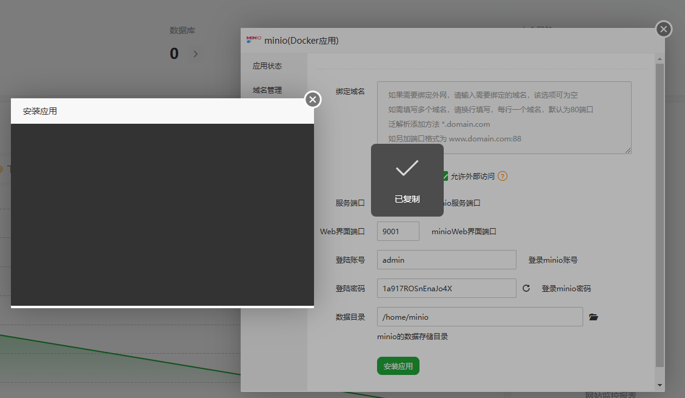Click the Web界面端口 field showing 9001
This screenshot has height=398, width=685.
pyautogui.click(x=398, y=231)
